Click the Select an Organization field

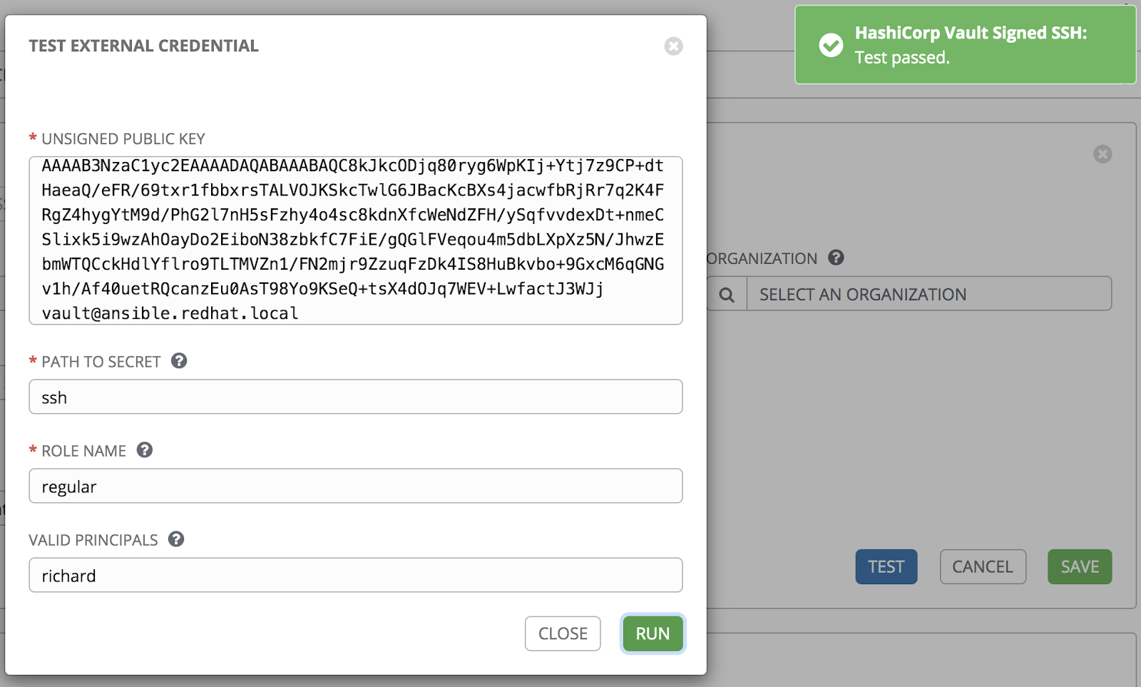[928, 295]
